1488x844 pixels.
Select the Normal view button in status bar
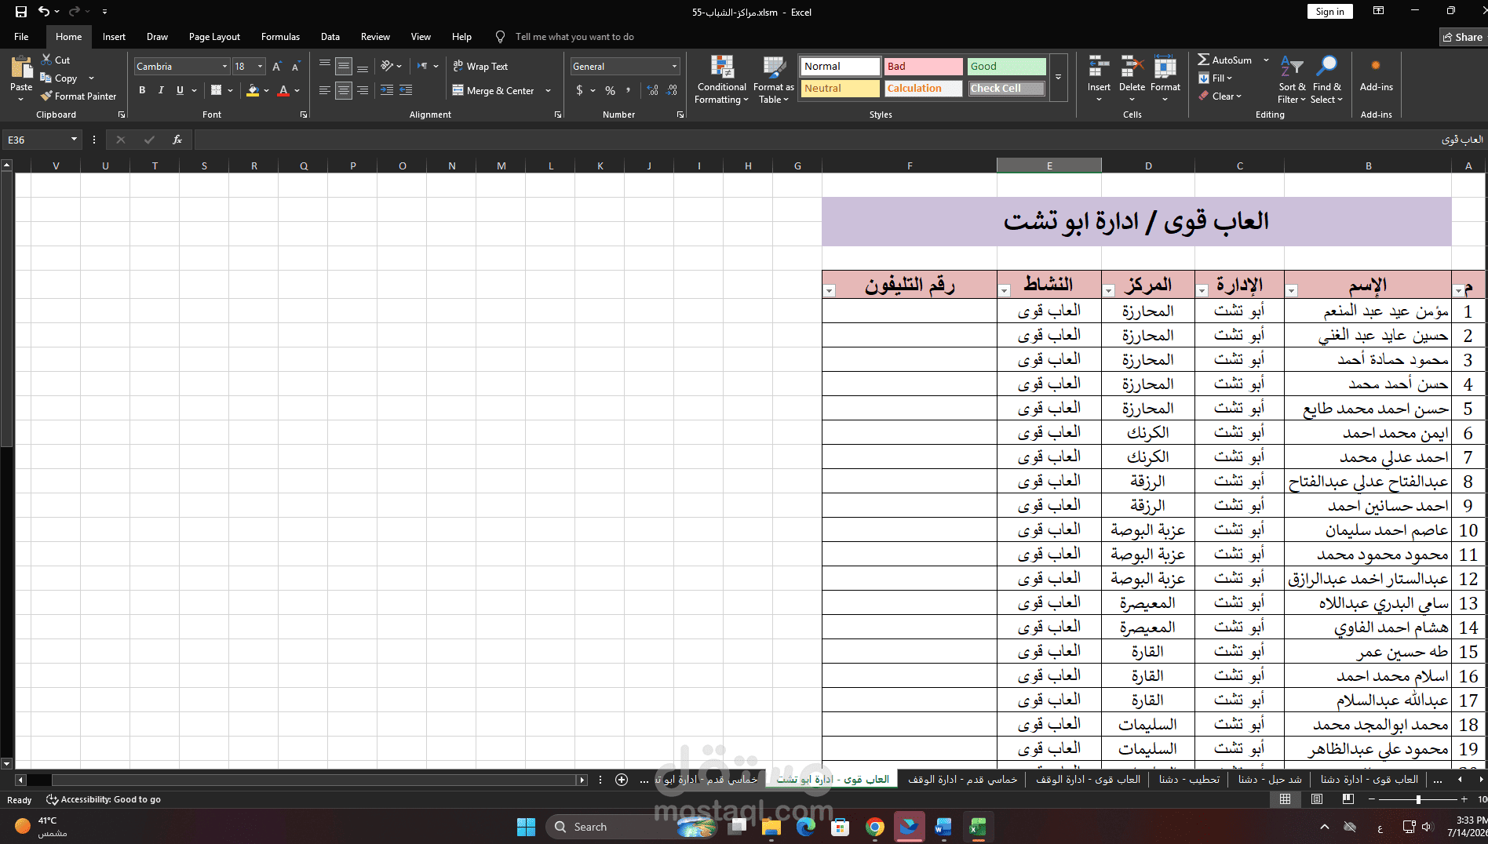[1285, 799]
